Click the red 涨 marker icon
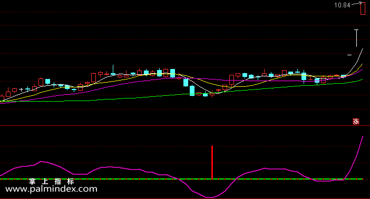The image size is (370, 199). 356,122
